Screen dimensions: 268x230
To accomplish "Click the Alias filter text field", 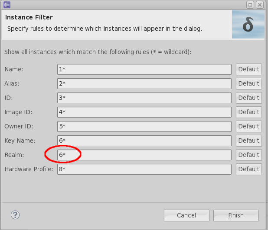I will point(144,83).
